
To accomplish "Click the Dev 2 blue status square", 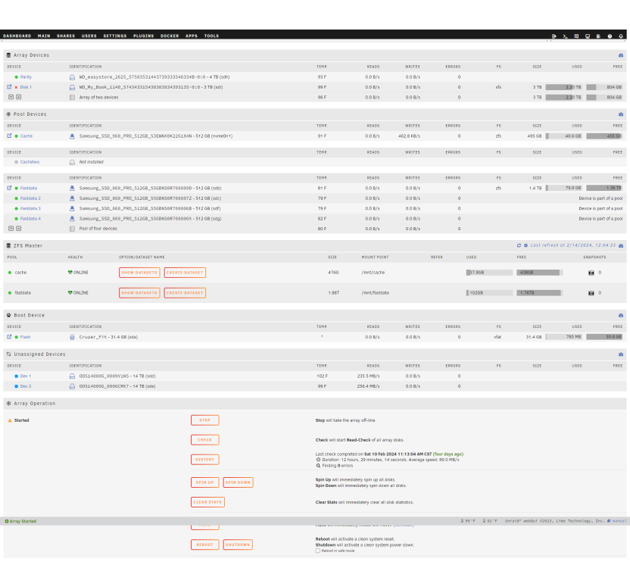I will point(16,386).
